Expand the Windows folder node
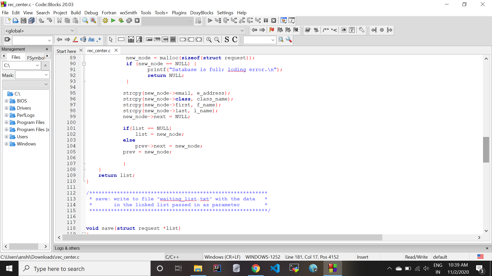 [x=6, y=144]
